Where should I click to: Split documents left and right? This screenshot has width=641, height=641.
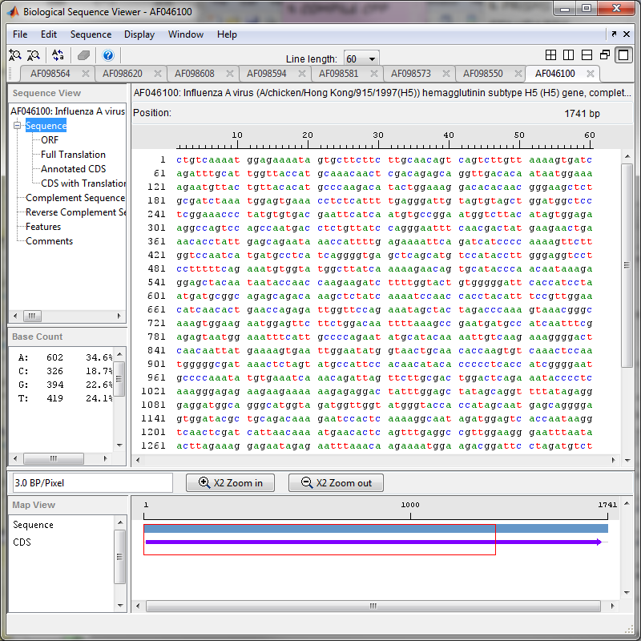(x=568, y=55)
